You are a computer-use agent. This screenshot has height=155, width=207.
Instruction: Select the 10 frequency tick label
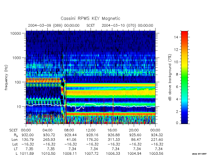pyautogui.click(x=19, y=107)
